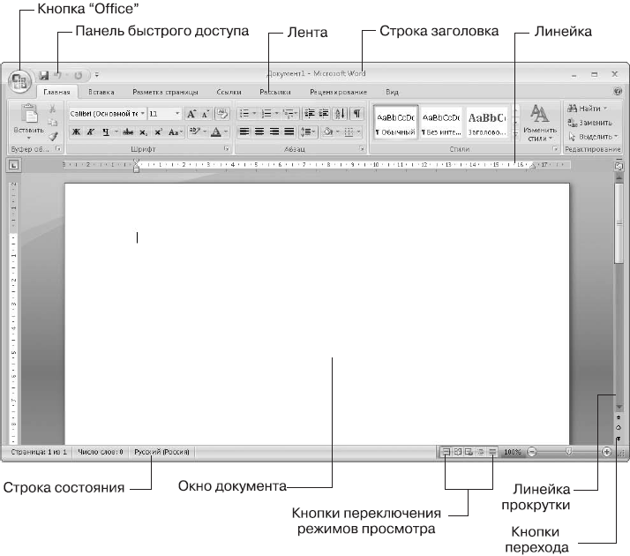Click the Cut scissors icon

click(54, 108)
